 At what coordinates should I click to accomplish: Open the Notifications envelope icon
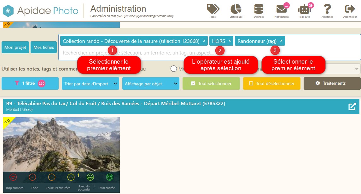(281, 9)
